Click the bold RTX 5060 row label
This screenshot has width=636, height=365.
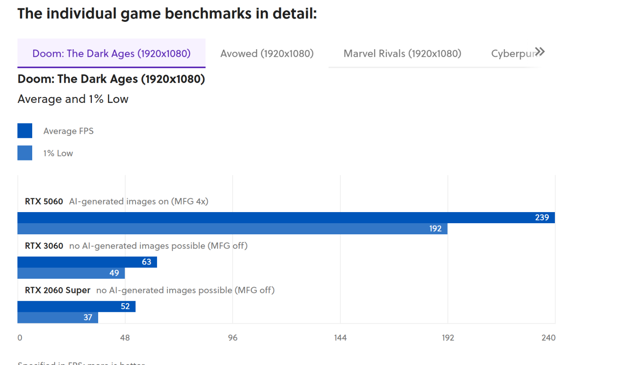click(44, 201)
